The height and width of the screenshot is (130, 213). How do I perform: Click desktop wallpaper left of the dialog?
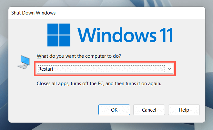tap(4, 65)
